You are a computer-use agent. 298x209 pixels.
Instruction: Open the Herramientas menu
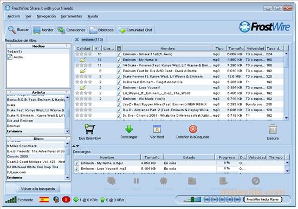point(72,16)
